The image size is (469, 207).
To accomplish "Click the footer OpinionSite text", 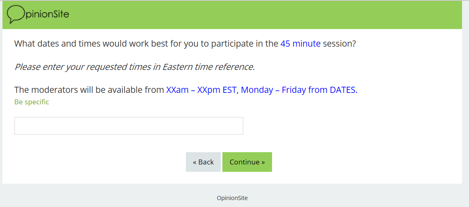I will (232, 198).
